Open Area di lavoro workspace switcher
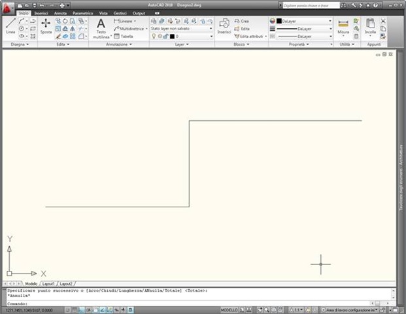The height and width of the screenshot is (314, 406). pos(350,310)
